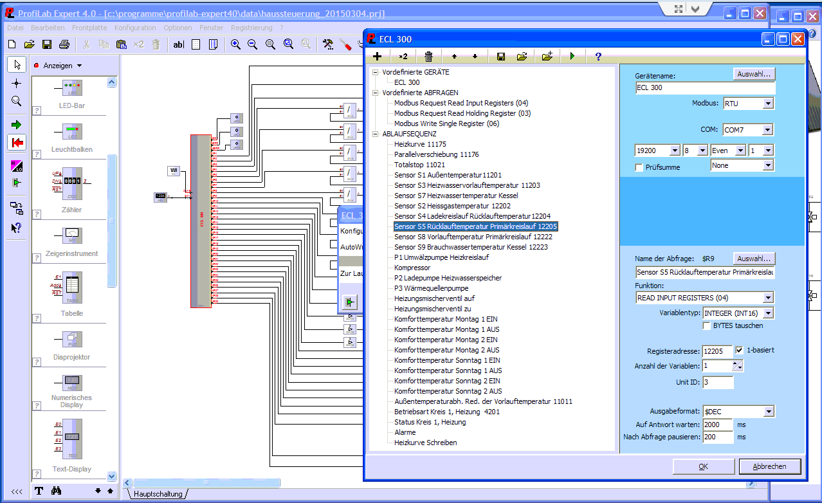Zoom in on the circuit canvas
This screenshot has width=822, height=503.
235,44
